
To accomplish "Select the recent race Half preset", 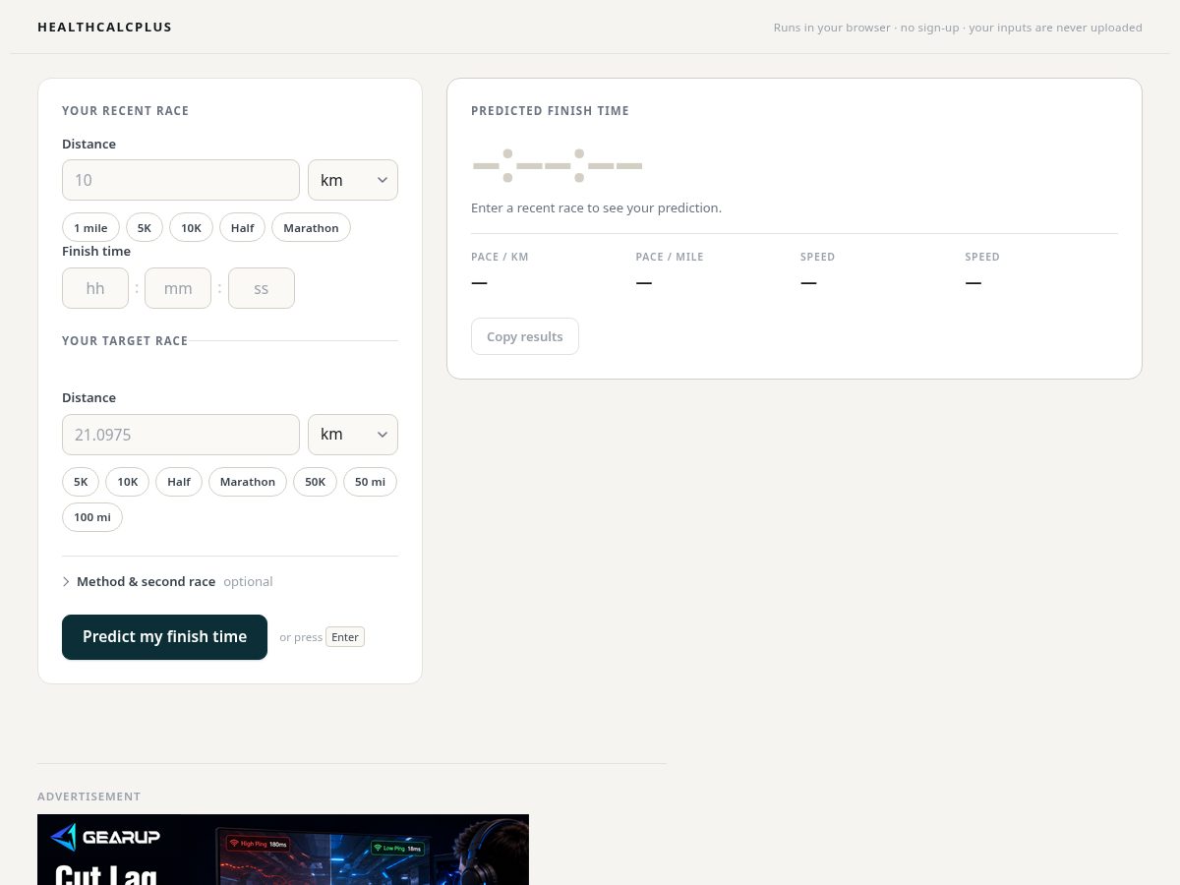I will [x=242, y=228].
